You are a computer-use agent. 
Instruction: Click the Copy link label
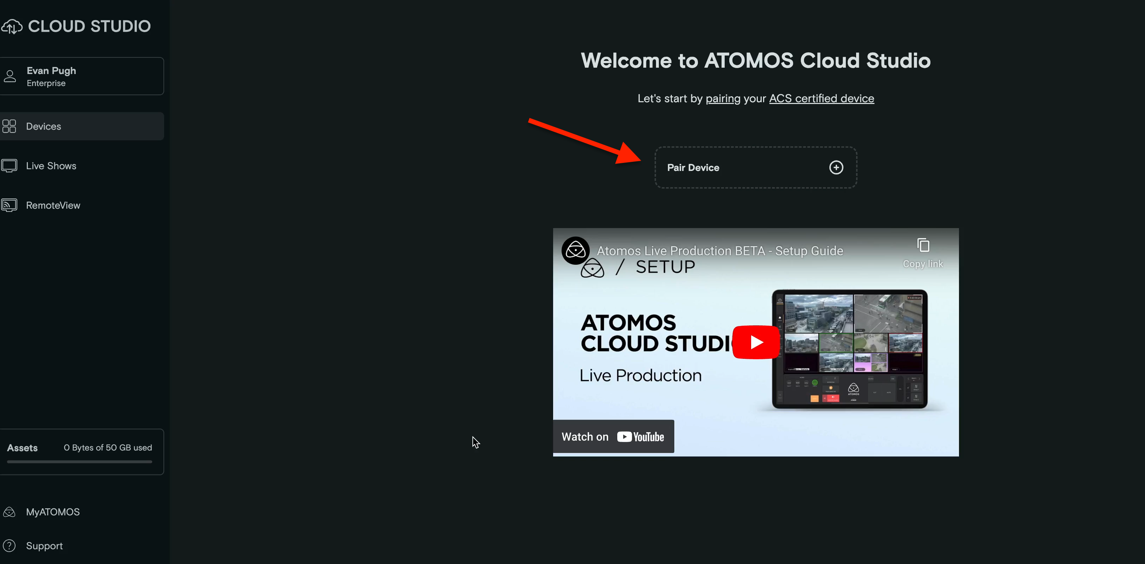coord(923,264)
